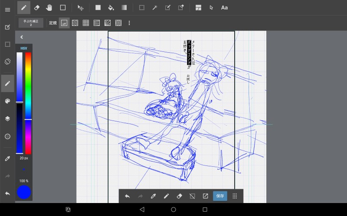The image size is (347, 216).
Task: Open the hamburger main menu
Action: click(x=7, y=10)
